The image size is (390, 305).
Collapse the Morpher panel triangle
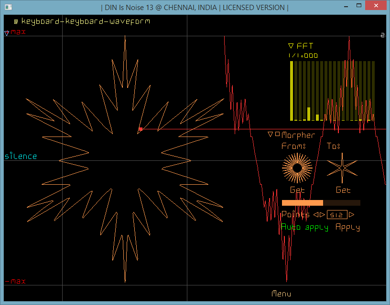tap(270, 135)
